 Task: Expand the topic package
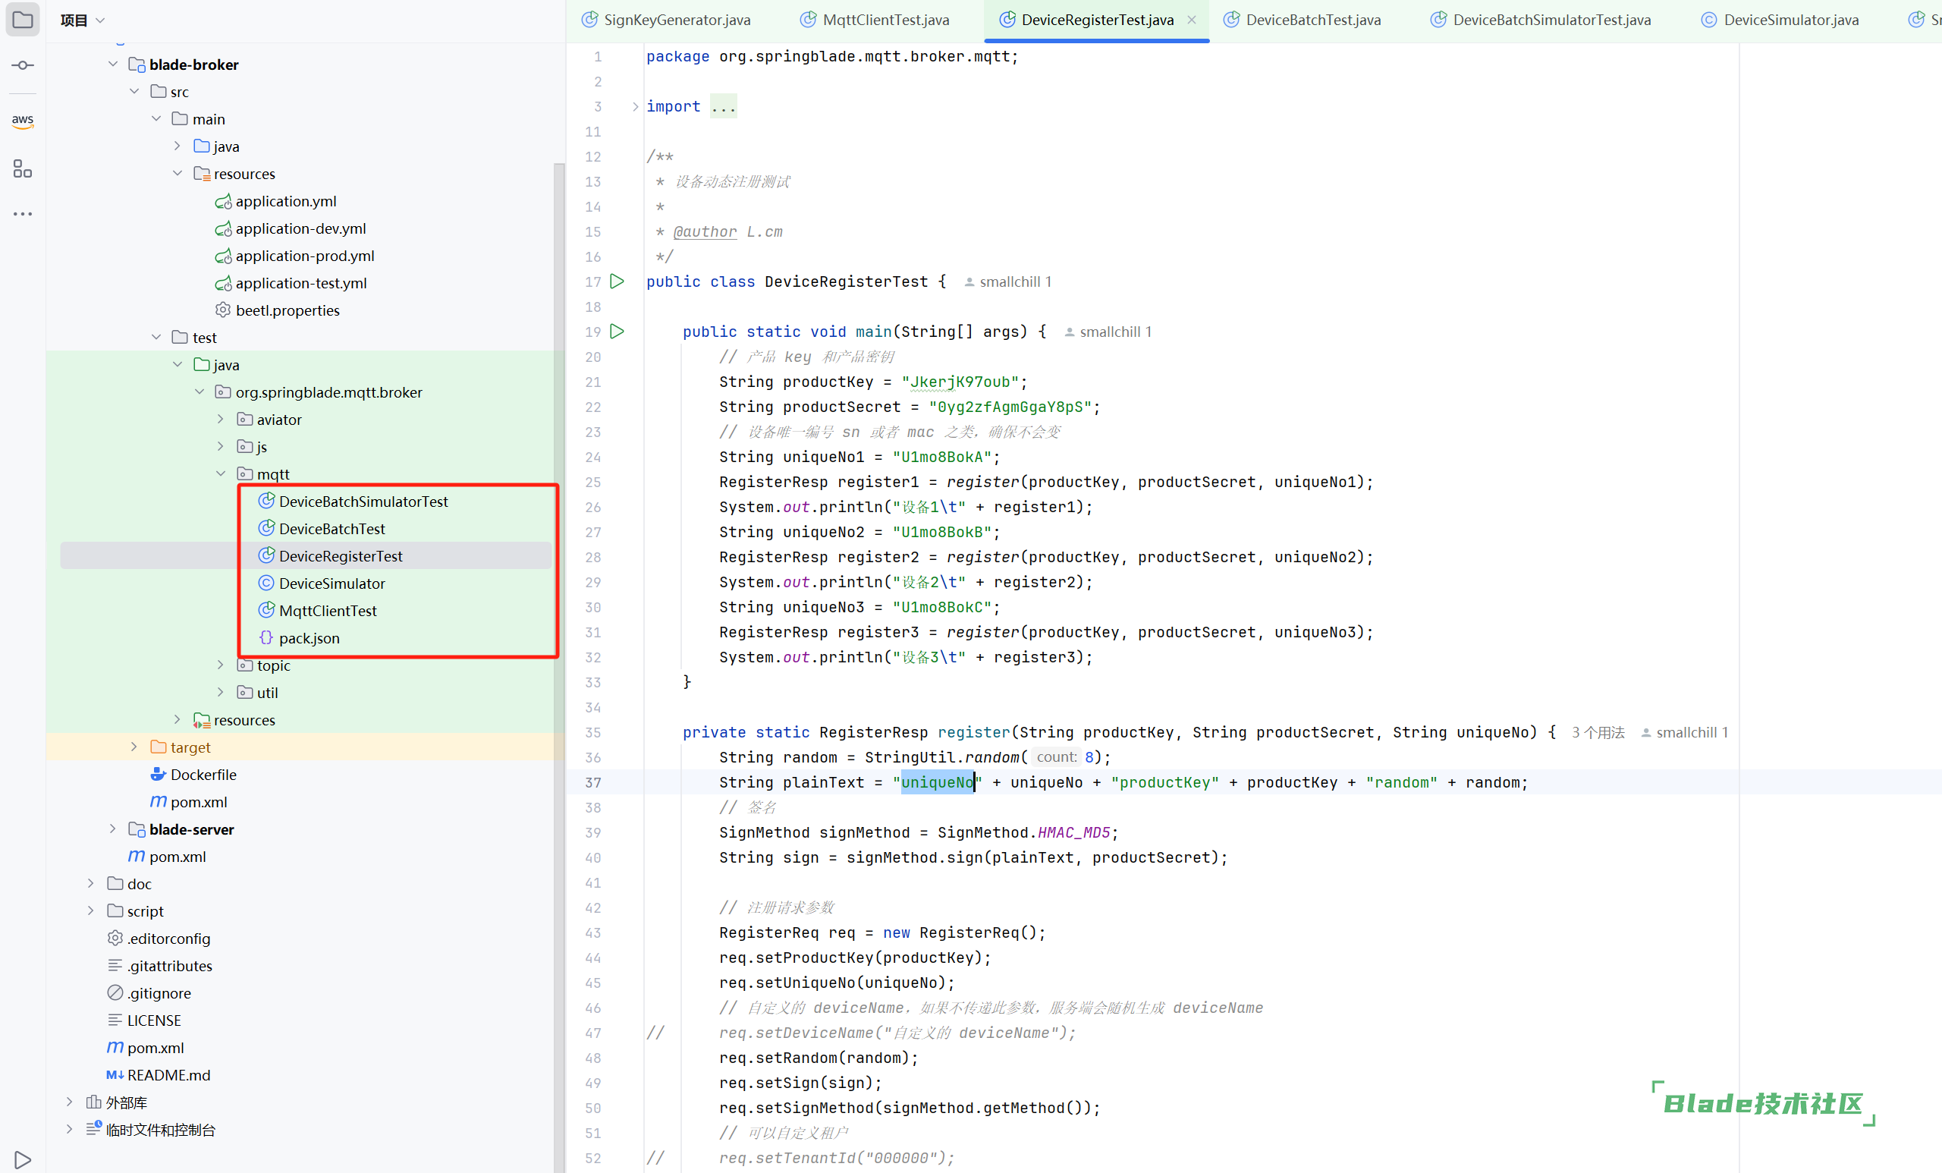click(x=221, y=665)
